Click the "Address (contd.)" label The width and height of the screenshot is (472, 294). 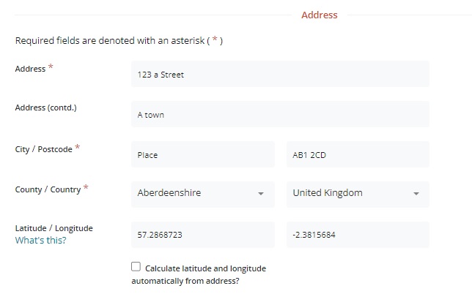[x=45, y=108]
